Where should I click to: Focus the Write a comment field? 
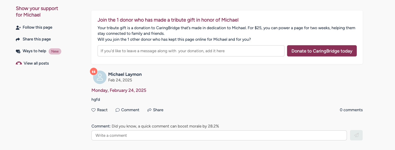tap(219, 135)
